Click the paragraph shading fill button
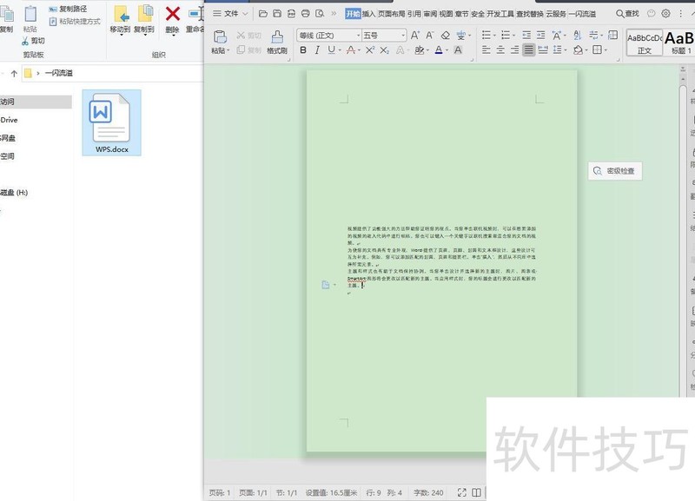The height and width of the screenshot is (501, 695). pyautogui.click(x=578, y=50)
